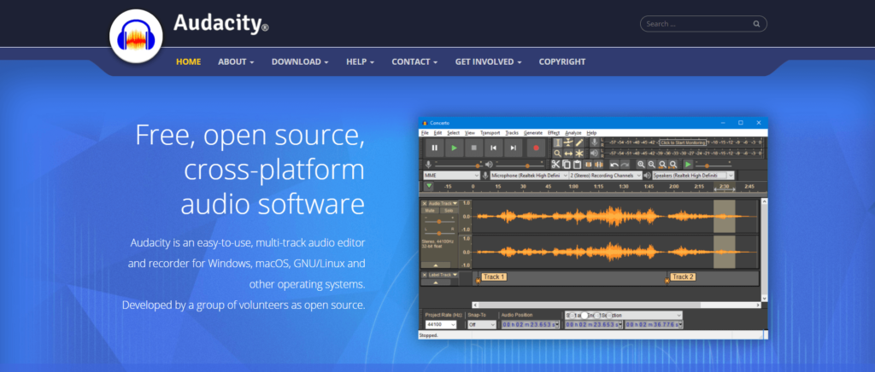
Task: Click the green Play button in the transport toolbar
Action: click(x=455, y=148)
